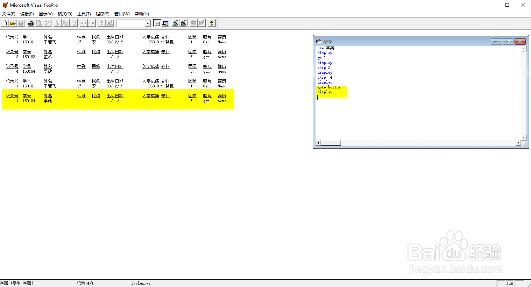Create a new file with toolbar New icon

click(5, 23)
